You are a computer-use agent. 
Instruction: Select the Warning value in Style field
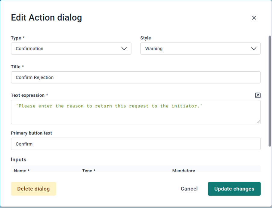coord(154,48)
